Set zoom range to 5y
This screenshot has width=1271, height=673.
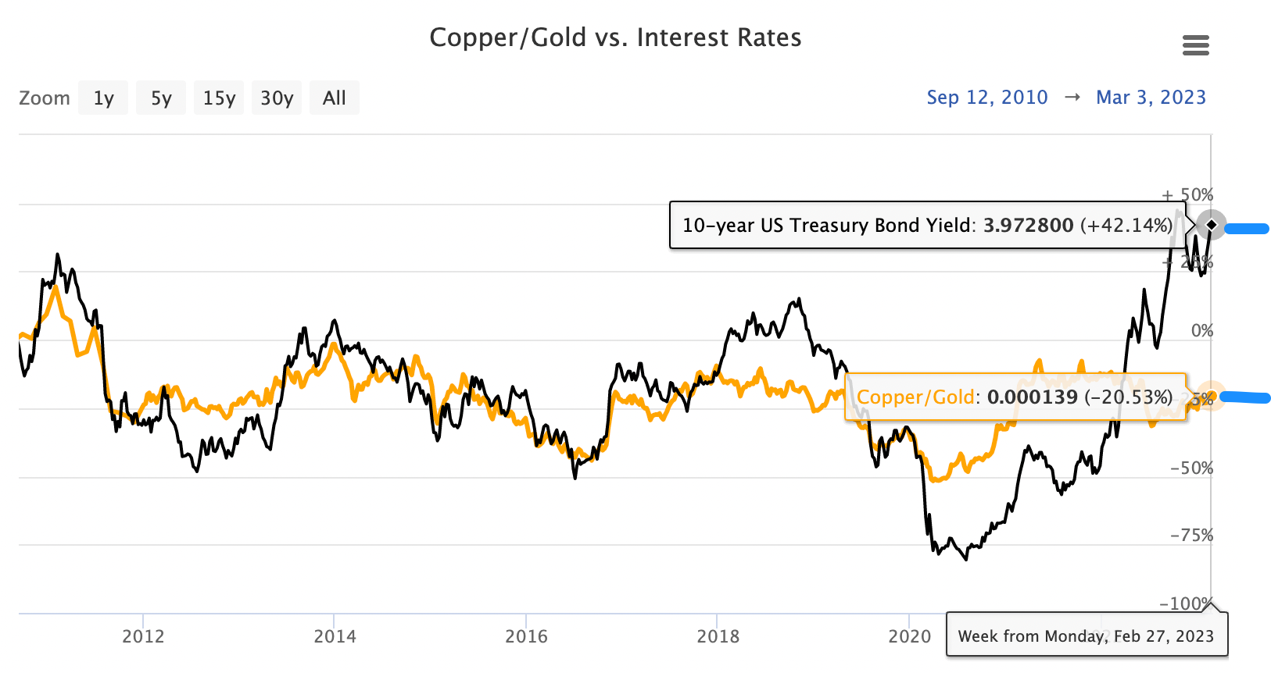tap(161, 98)
